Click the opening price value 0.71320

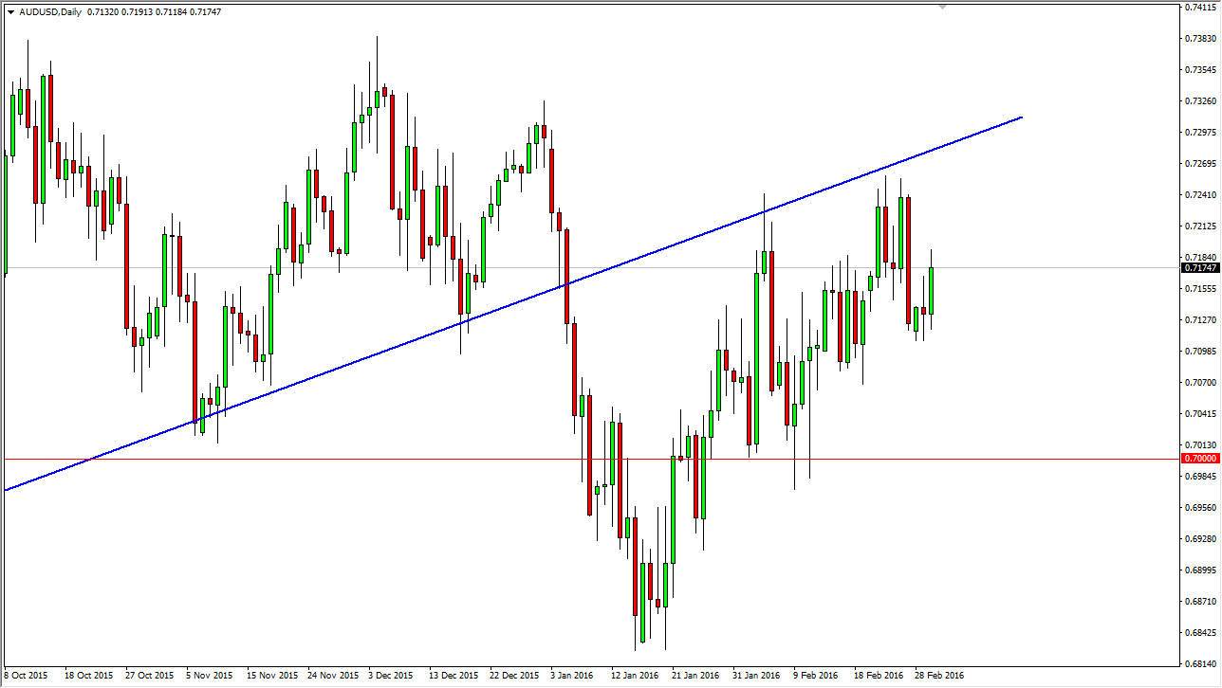point(102,10)
